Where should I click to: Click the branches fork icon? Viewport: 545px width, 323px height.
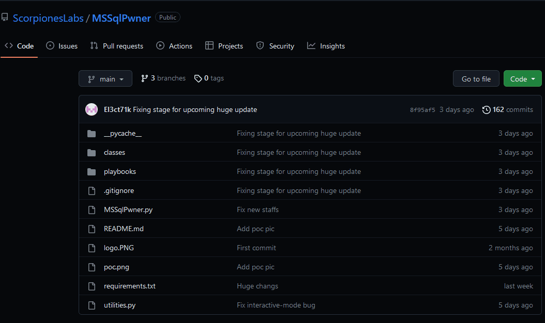coord(145,78)
